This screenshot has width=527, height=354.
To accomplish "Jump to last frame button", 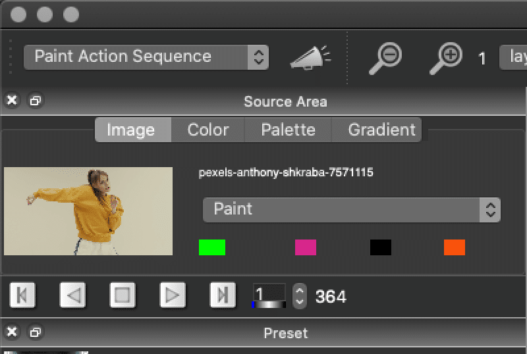I will click(x=223, y=295).
